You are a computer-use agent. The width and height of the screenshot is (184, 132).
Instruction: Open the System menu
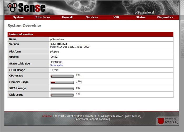pyautogui.click(x=18, y=17)
